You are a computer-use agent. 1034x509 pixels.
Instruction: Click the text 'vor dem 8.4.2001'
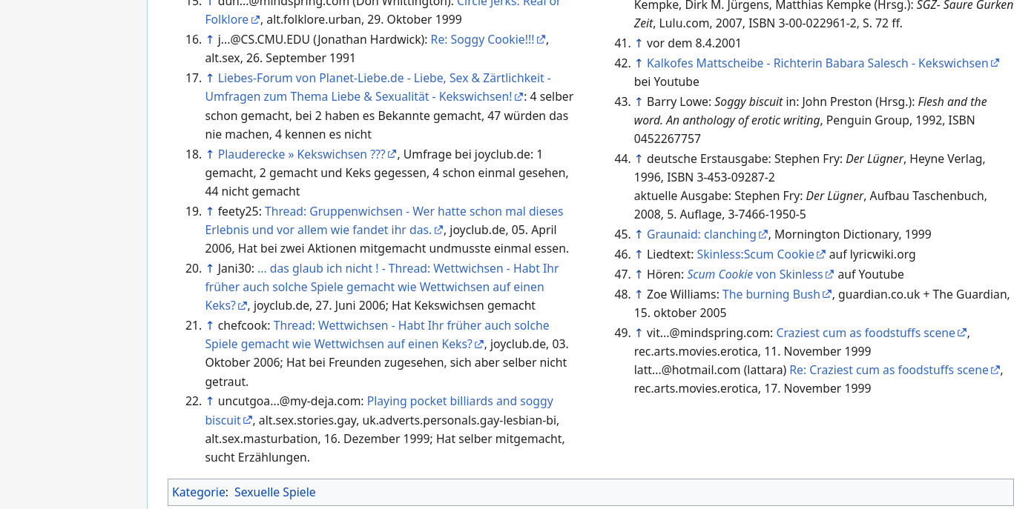694,44
